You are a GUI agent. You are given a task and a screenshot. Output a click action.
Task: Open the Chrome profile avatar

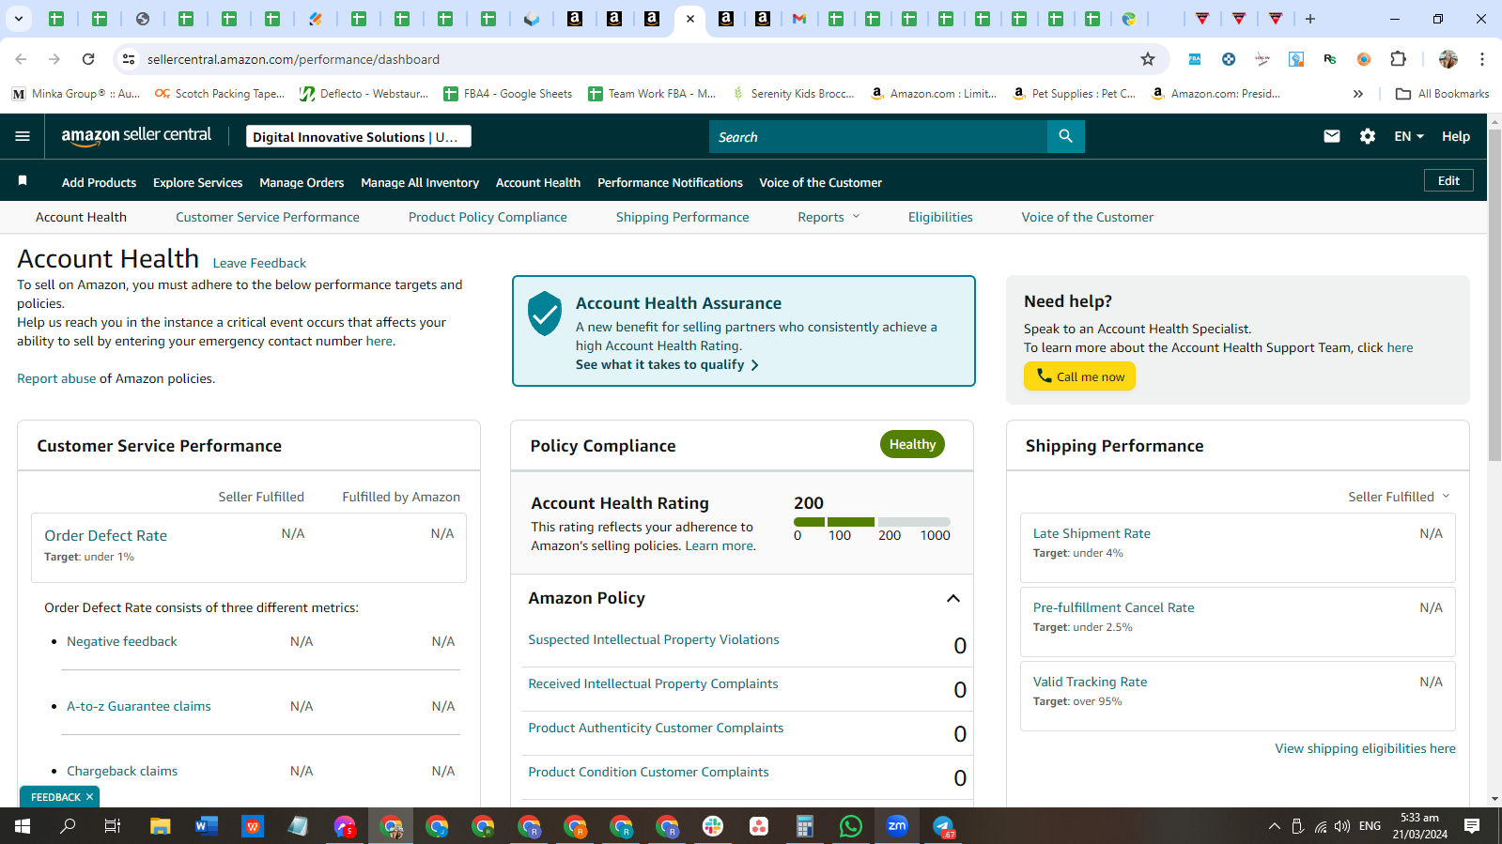pyautogui.click(x=1448, y=59)
